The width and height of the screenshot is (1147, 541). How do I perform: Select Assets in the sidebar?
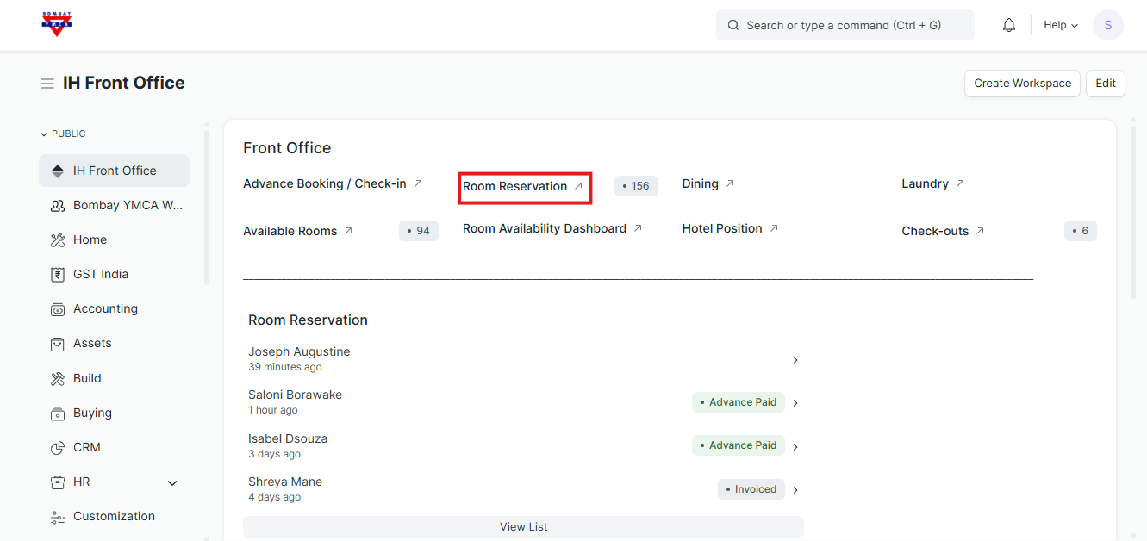pos(92,343)
